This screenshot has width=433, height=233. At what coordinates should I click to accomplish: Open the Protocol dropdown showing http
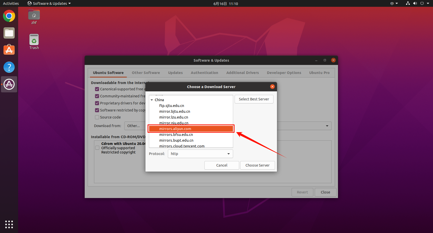(200, 154)
